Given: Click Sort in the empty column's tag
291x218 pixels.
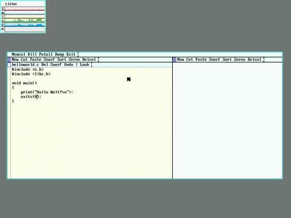Looking at the screenshot, I should (227, 60).
